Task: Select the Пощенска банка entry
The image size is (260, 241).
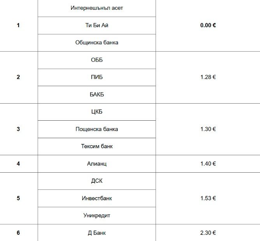Action: click(x=97, y=129)
